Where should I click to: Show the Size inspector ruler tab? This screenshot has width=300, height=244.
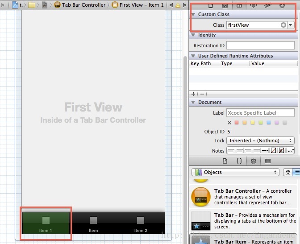268,5
